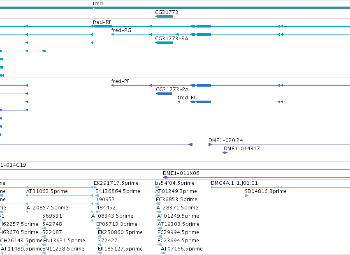
Task: Select the GH26143.5prime EST label
Action: 21,241
